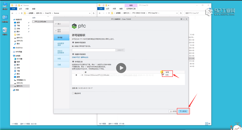Screen dimensions: 242x130
Task: Click new folder icon in license window title bar
Action: pos(19,5)
